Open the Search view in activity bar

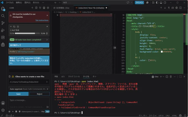pyautogui.click(x=3, y=16)
